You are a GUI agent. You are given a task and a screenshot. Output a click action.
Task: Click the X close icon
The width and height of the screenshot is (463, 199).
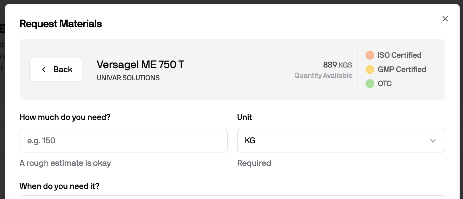445,18
